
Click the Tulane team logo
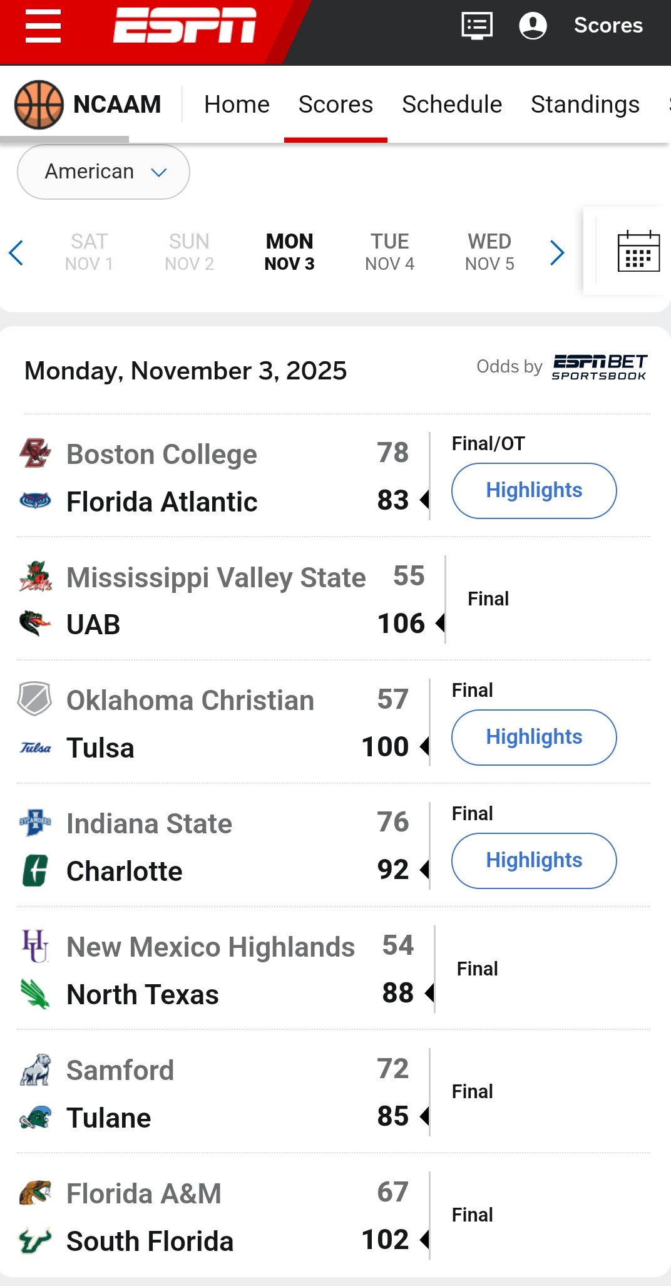pyautogui.click(x=35, y=1118)
